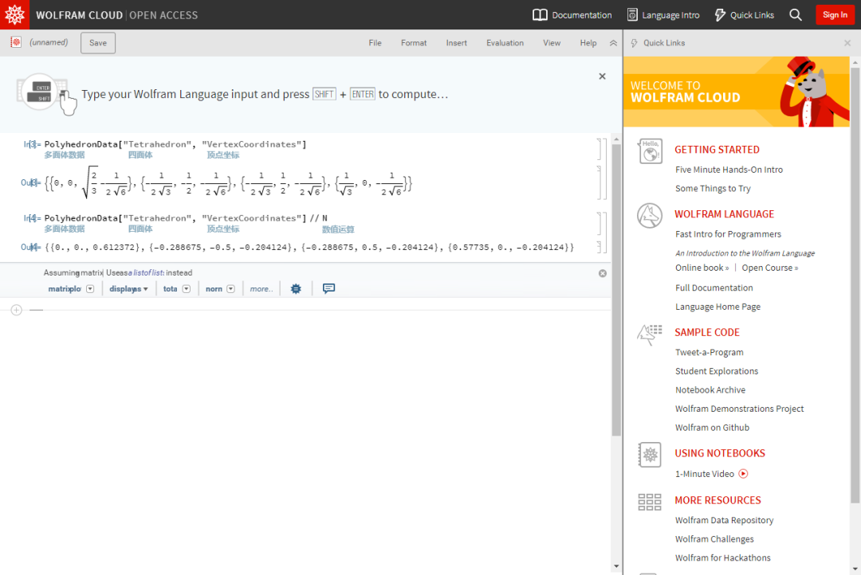Expand the norm suggestion dropdown
The width and height of the screenshot is (861, 575).
click(x=230, y=288)
